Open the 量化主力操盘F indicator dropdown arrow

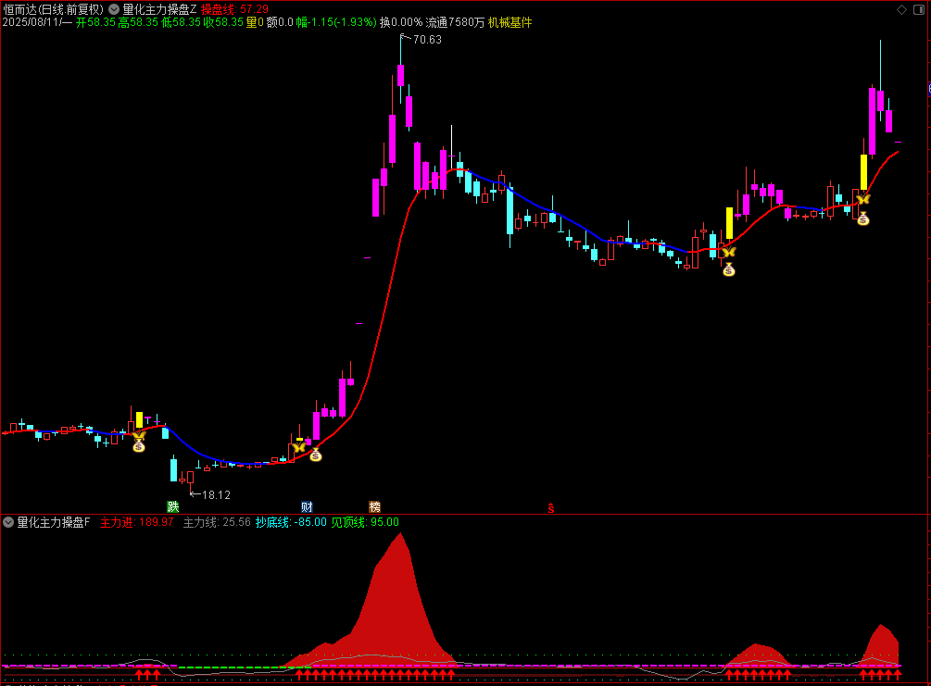point(8,522)
